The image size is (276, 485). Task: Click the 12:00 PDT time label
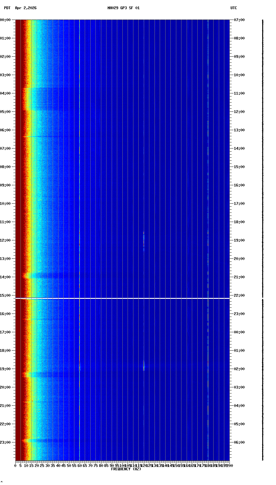[5, 240]
